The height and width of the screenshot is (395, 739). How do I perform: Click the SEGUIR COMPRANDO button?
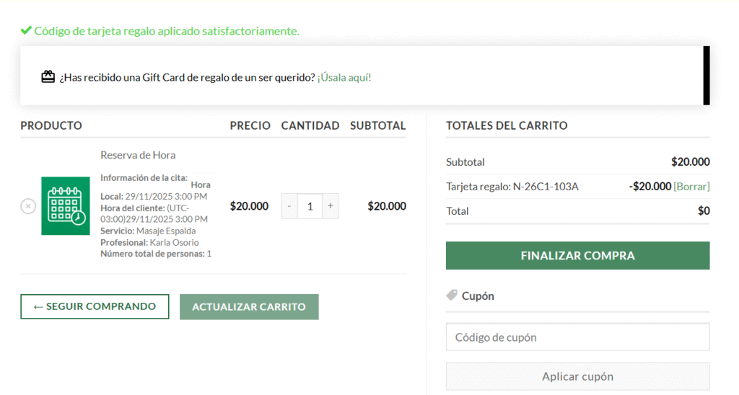[95, 306]
